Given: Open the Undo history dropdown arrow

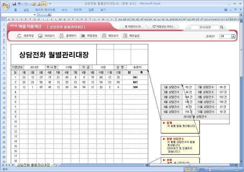Looking at the screenshot, I should pos(22,4).
